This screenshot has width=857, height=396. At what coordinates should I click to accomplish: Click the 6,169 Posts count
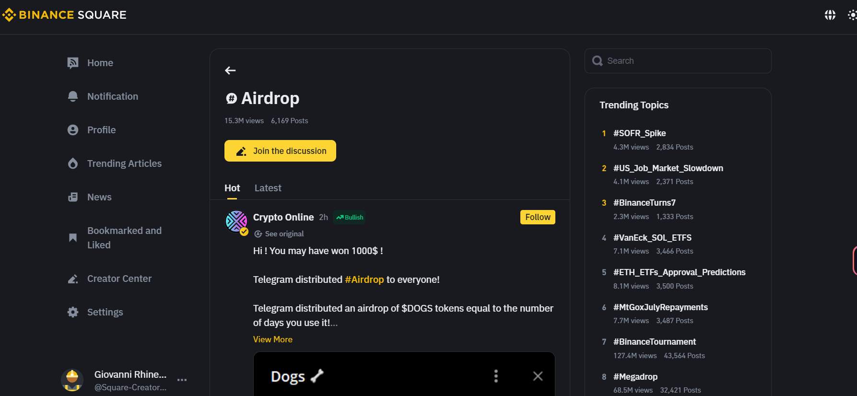point(290,121)
